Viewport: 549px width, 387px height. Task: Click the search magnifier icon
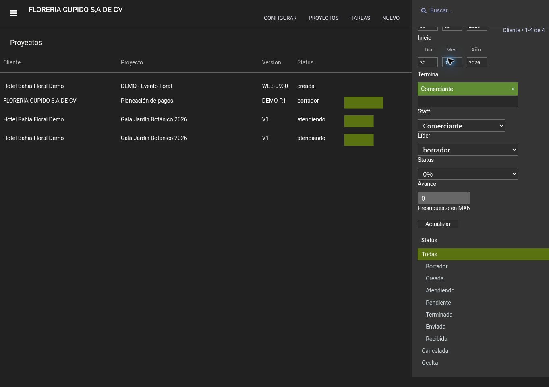[424, 10]
